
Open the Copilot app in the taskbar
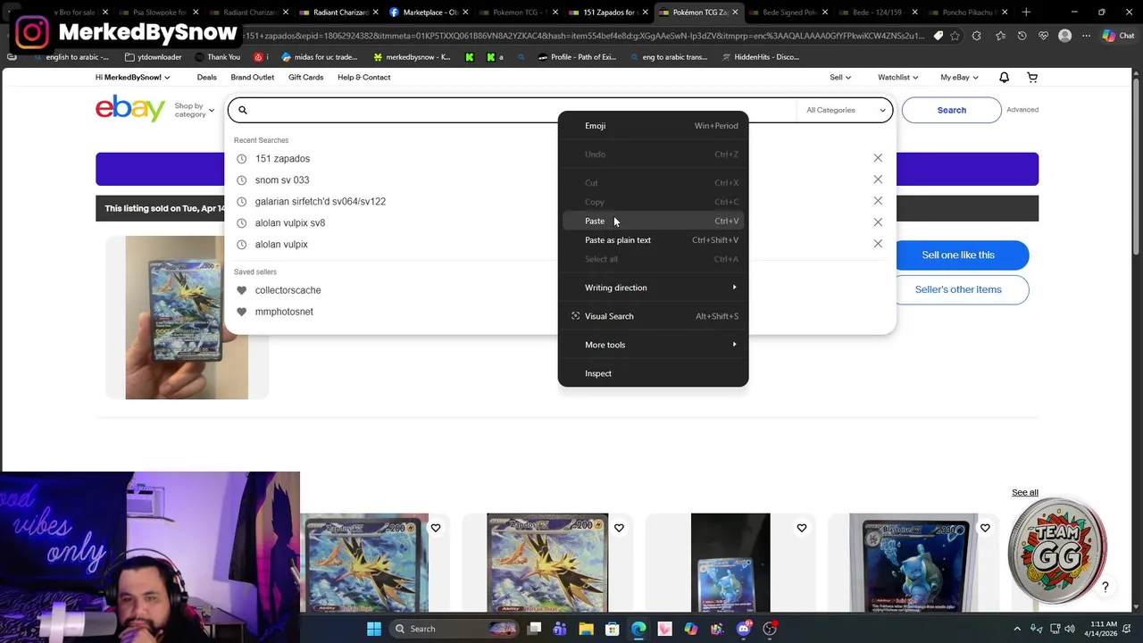(x=691, y=629)
